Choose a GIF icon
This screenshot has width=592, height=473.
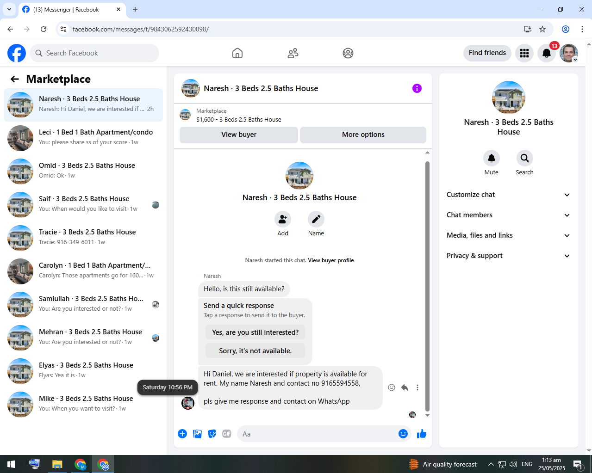(227, 434)
